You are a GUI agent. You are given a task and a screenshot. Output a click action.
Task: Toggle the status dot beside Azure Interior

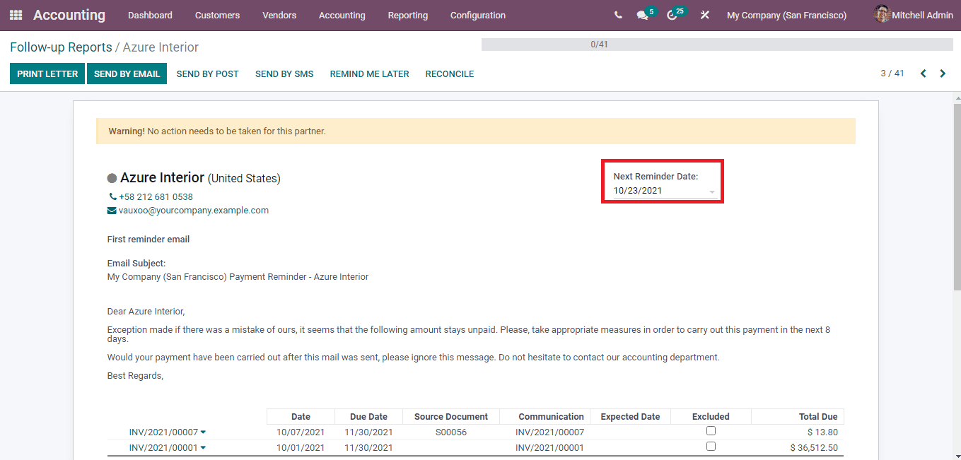pyautogui.click(x=113, y=177)
